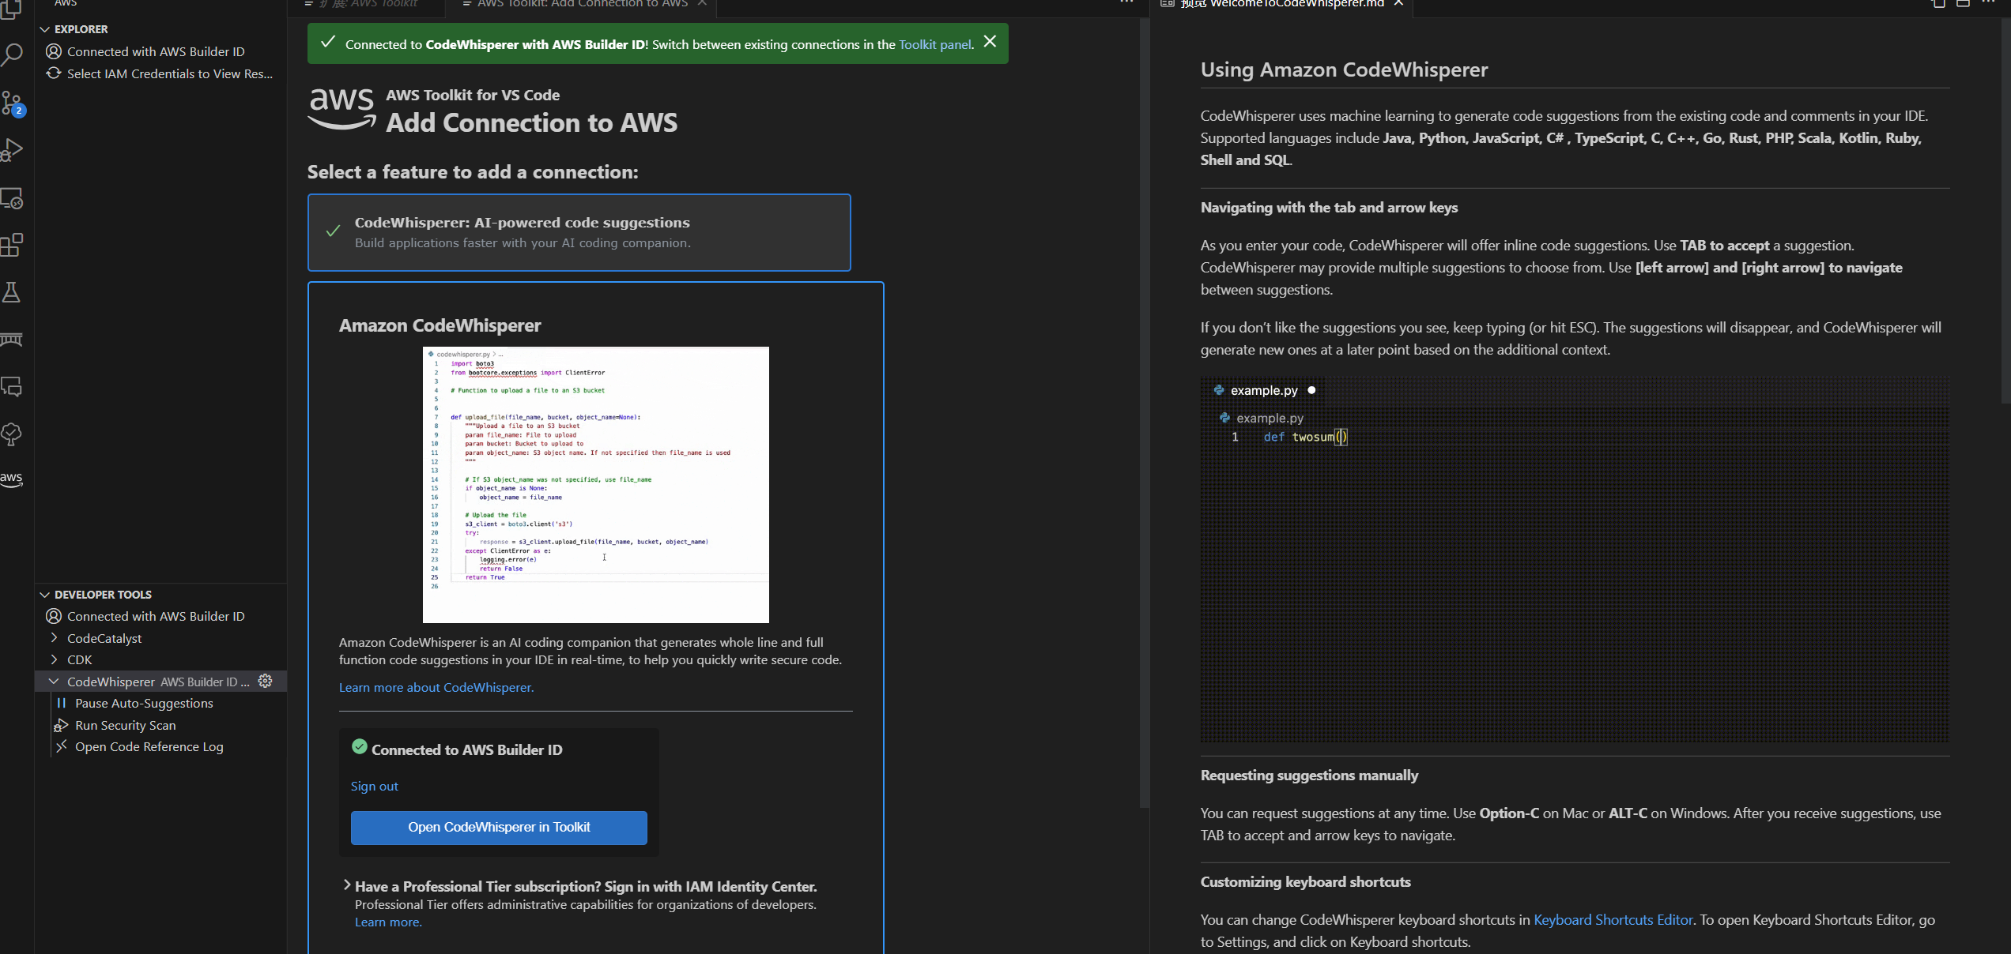This screenshot has height=954, width=2011.
Task: Click the Open CodeWhisperer in Toolkit button
Action: coord(498,828)
